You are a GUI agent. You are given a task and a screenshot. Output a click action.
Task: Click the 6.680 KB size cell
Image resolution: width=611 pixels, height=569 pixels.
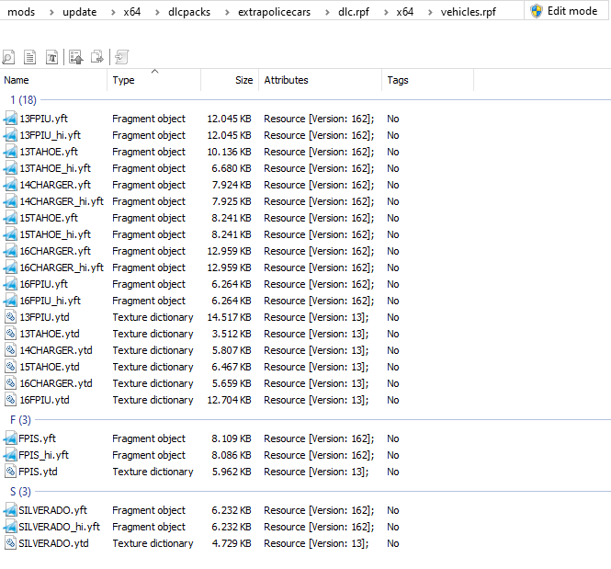pos(232,168)
